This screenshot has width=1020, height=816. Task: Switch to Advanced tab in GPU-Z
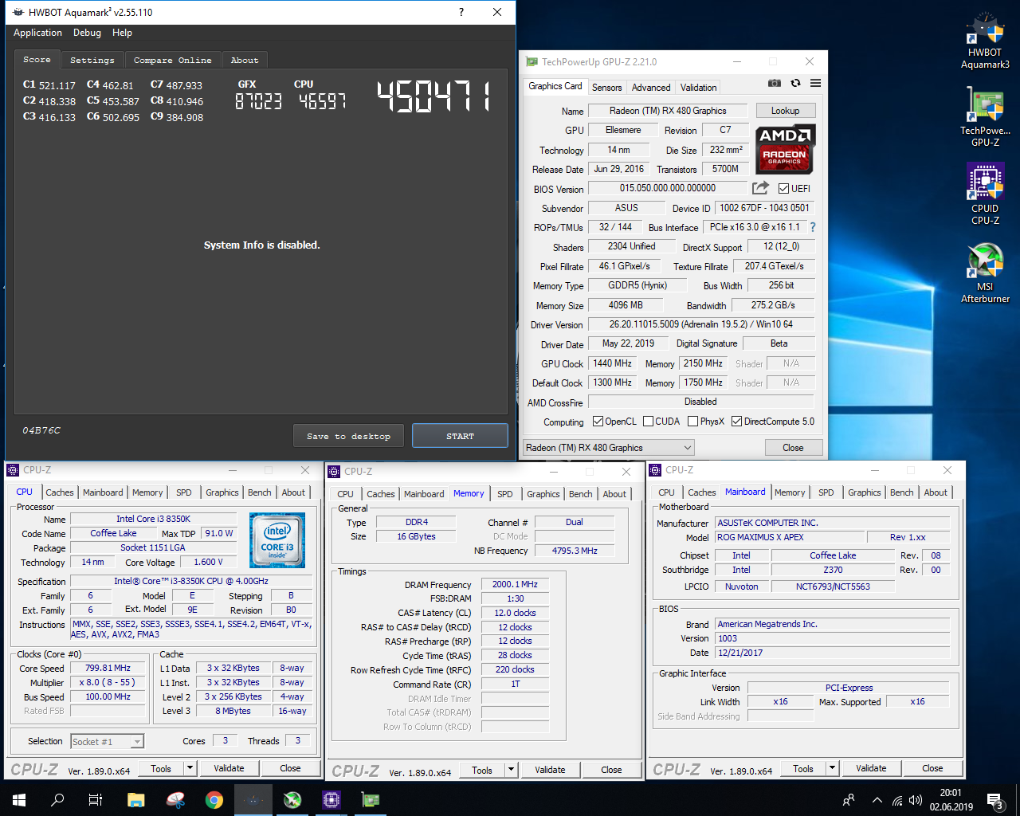tap(651, 88)
